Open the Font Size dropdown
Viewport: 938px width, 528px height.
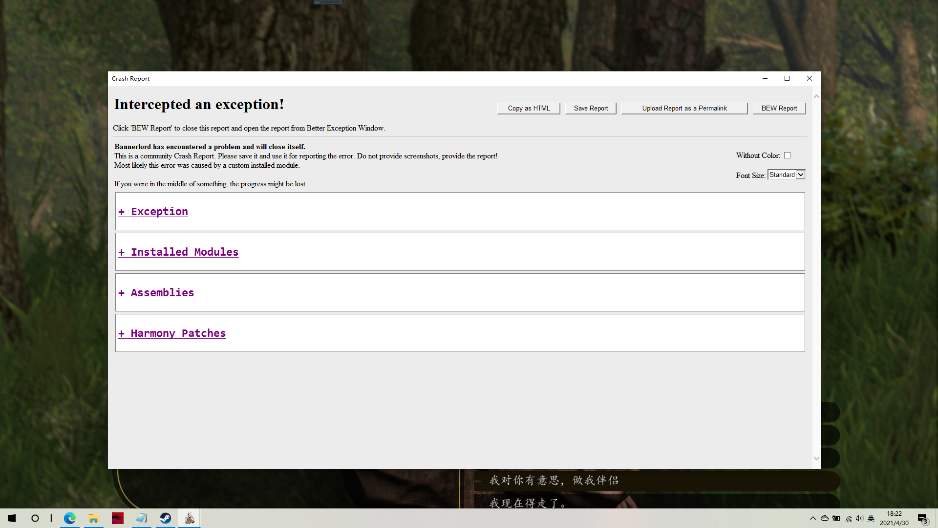786,175
